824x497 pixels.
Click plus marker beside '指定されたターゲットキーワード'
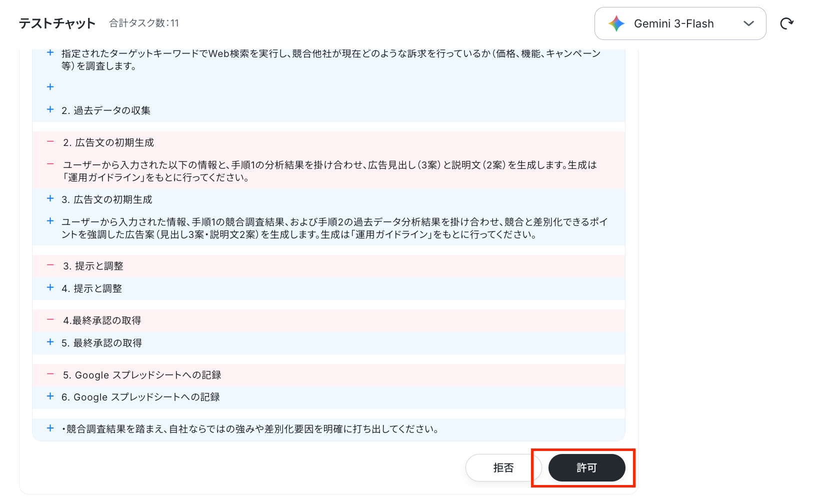click(x=50, y=52)
